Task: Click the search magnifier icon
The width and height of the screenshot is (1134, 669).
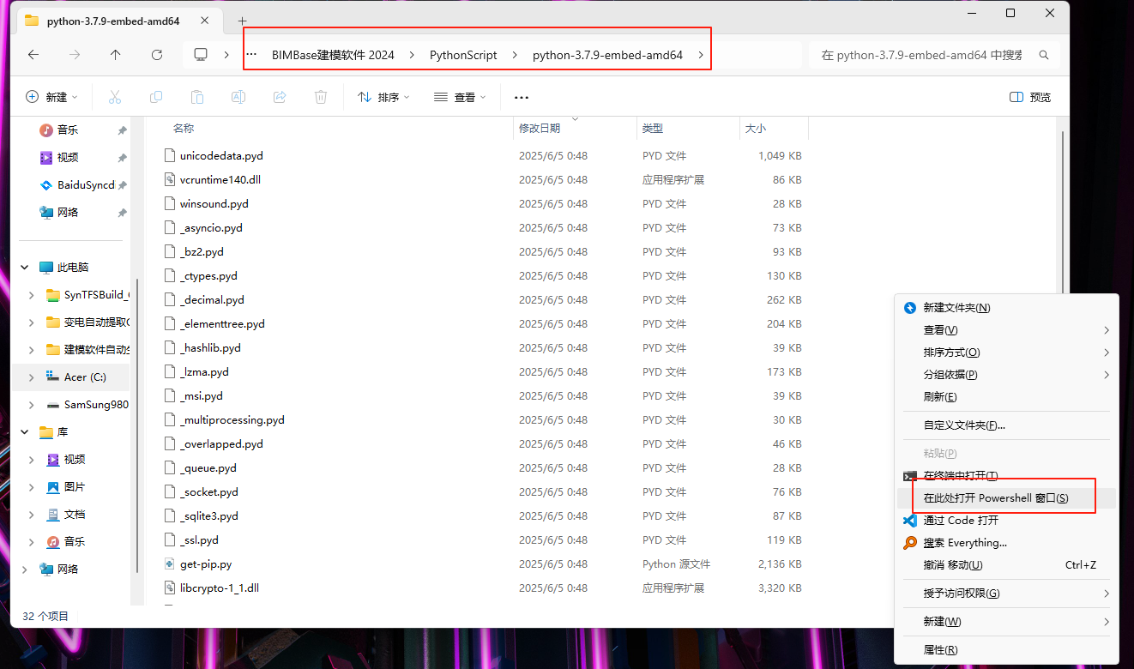Action: tap(1044, 55)
